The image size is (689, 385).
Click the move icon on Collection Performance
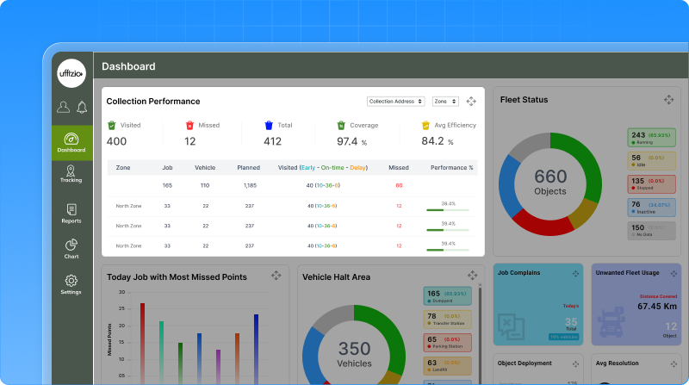click(x=471, y=102)
